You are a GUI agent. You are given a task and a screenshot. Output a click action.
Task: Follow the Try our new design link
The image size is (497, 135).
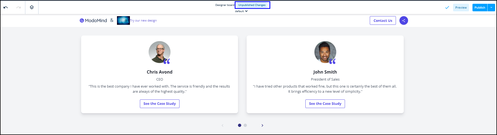coord(143,20)
